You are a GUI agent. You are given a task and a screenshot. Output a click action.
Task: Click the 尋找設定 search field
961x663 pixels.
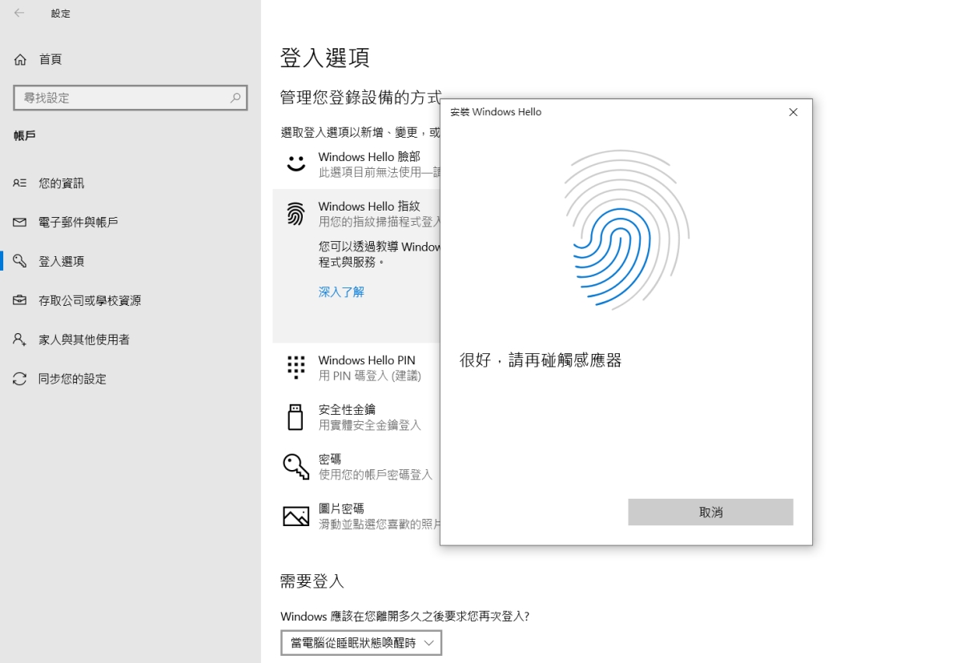pyautogui.click(x=131, y=98)
